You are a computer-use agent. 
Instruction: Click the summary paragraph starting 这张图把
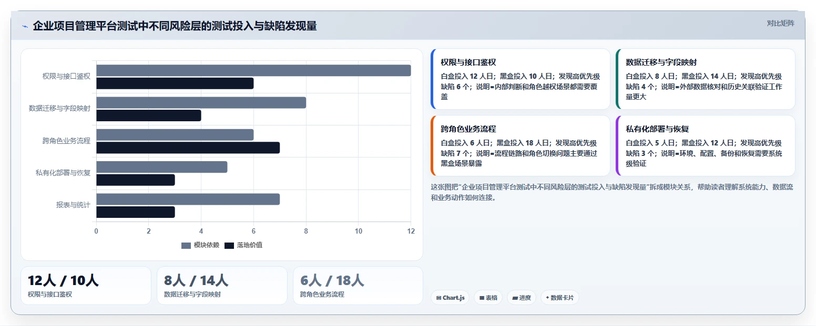[612, 192]
